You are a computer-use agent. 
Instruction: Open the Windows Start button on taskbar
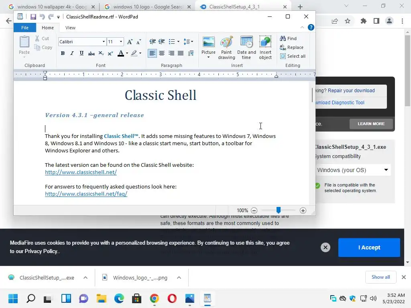click(13, 298)
